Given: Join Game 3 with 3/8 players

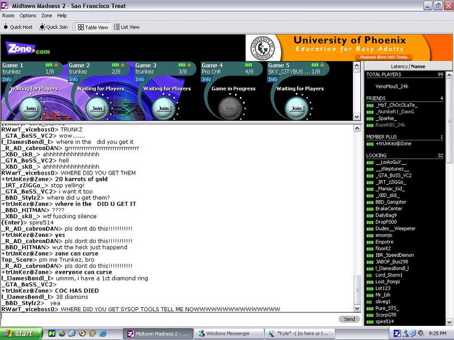Looking at the screenshot, I should (163, 108).
